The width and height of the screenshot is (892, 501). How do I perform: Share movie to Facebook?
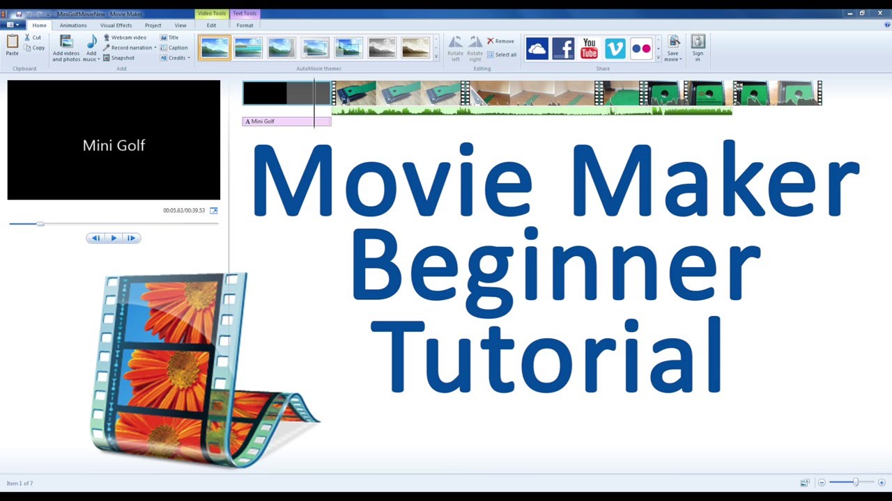click(563, 49)
